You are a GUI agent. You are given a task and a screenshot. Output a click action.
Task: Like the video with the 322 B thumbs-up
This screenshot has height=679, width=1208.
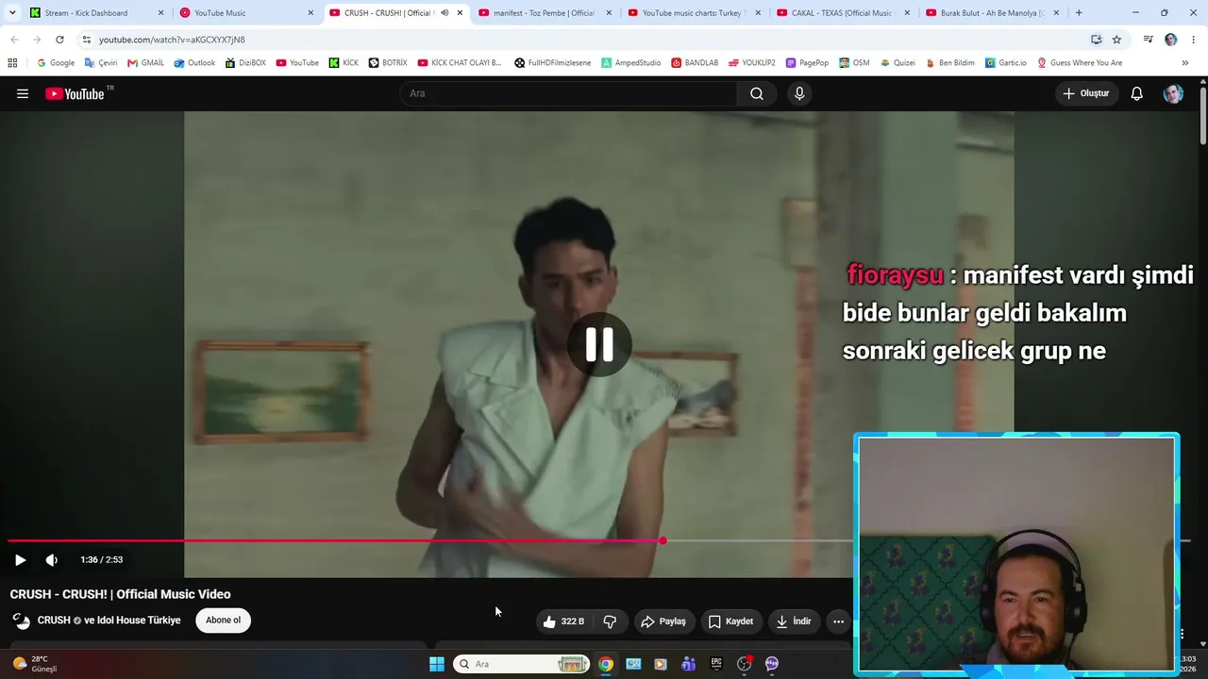pos(563,621)
